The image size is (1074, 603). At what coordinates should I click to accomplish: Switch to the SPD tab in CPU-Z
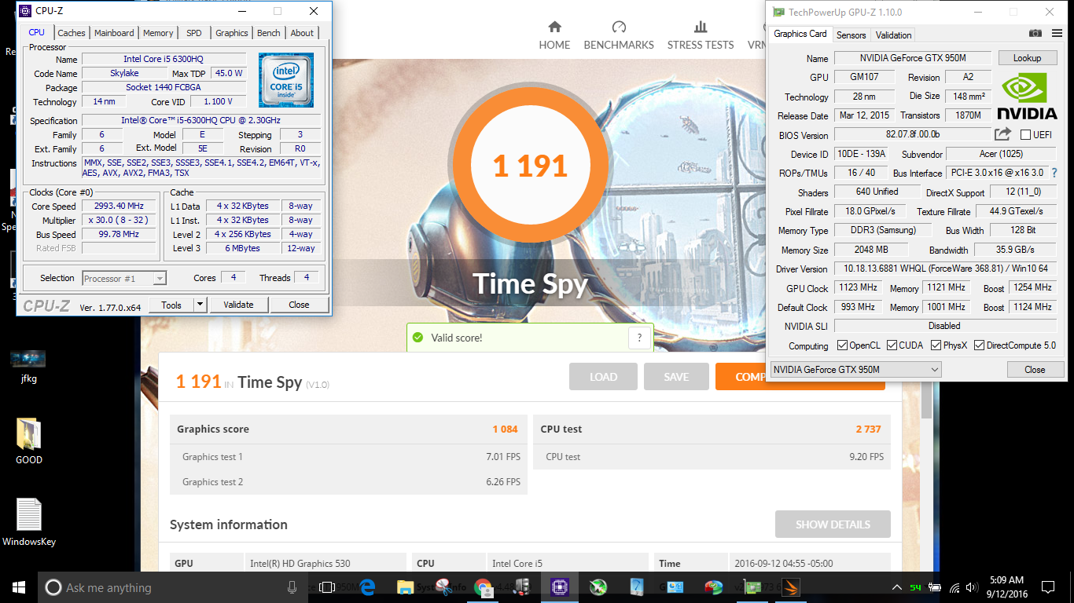click(194, 33)
